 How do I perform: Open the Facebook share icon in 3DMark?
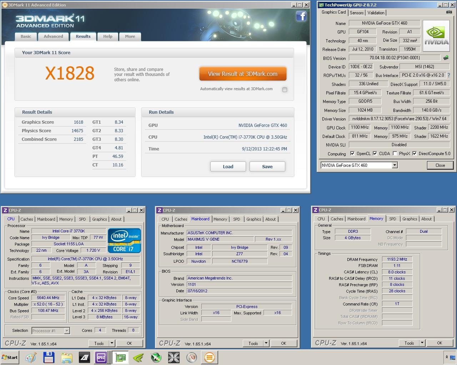301,16
